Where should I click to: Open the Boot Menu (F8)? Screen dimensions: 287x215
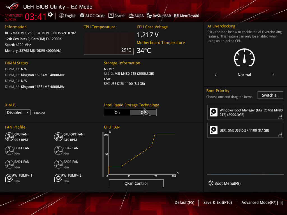[224, 183]
